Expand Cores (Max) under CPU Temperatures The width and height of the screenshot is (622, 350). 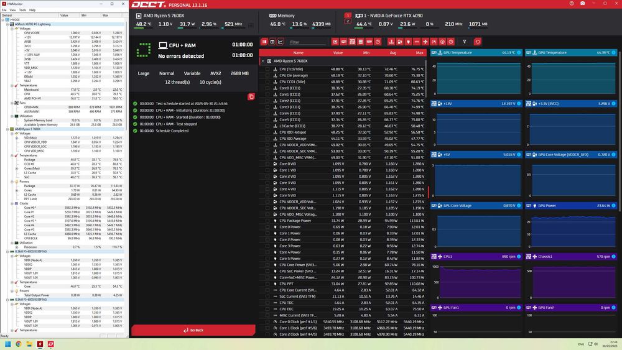point(17,168)
